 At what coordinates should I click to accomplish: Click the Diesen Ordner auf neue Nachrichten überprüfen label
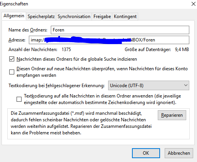tap(102, 72)
